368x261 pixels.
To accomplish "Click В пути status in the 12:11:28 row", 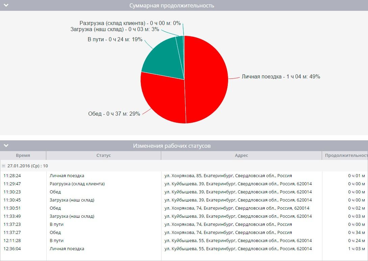I will point(56,241).
